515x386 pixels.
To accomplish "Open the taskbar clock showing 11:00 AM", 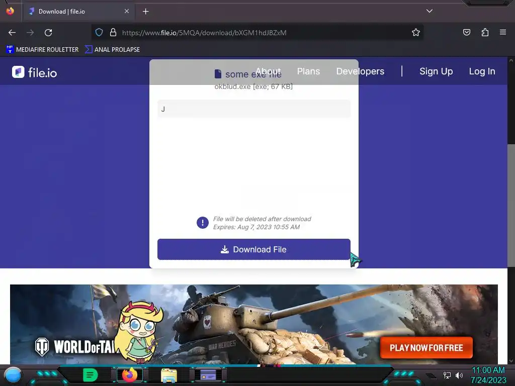I will (x=488, y=375).
